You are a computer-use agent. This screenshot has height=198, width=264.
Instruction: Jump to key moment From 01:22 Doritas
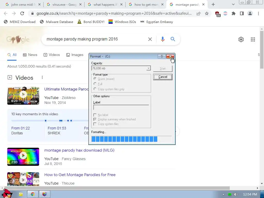pyautogui.click(x=21, y=130)
